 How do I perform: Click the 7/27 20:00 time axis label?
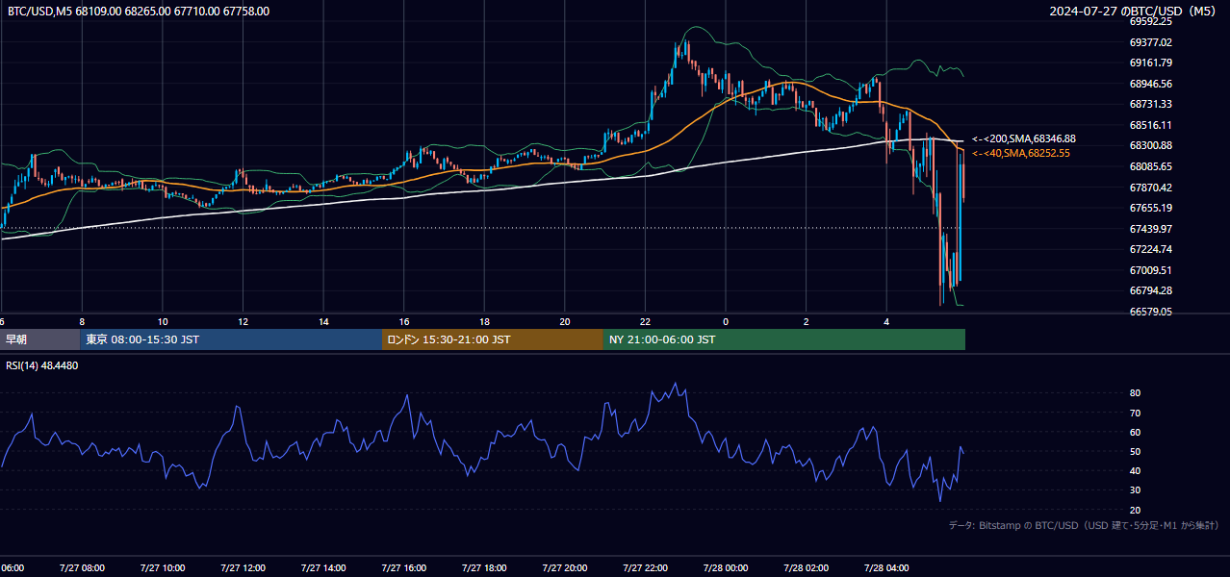click(565, 568)
